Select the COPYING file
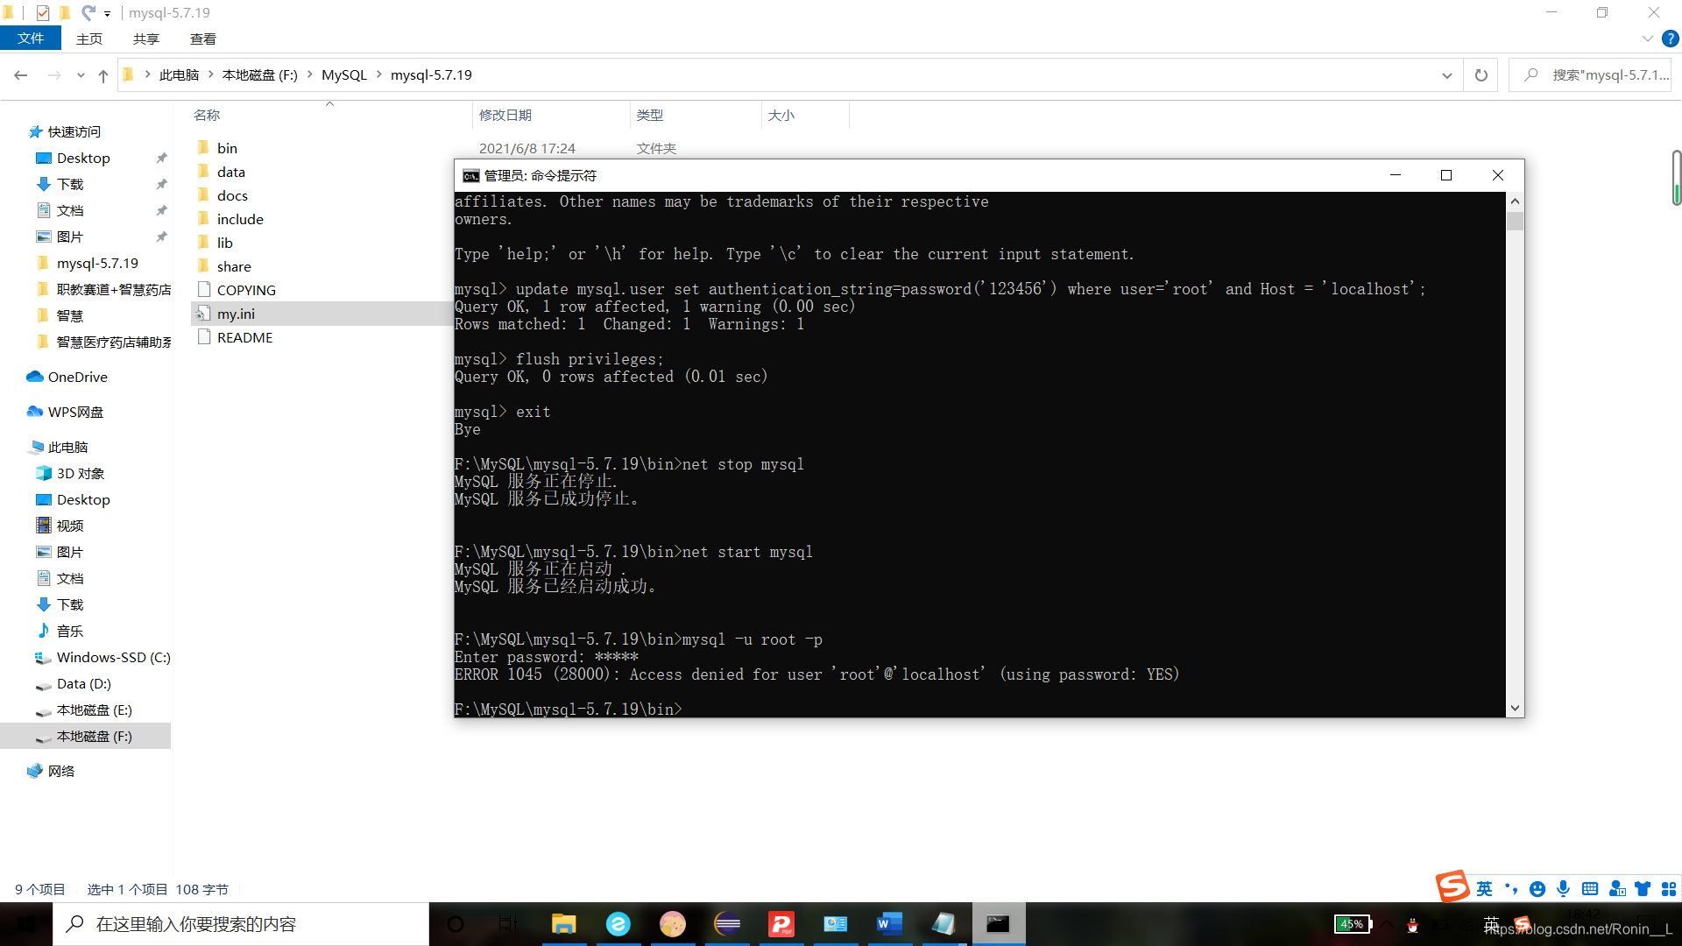The height and width of the screenshot is (946, 1682). [246, 290]
